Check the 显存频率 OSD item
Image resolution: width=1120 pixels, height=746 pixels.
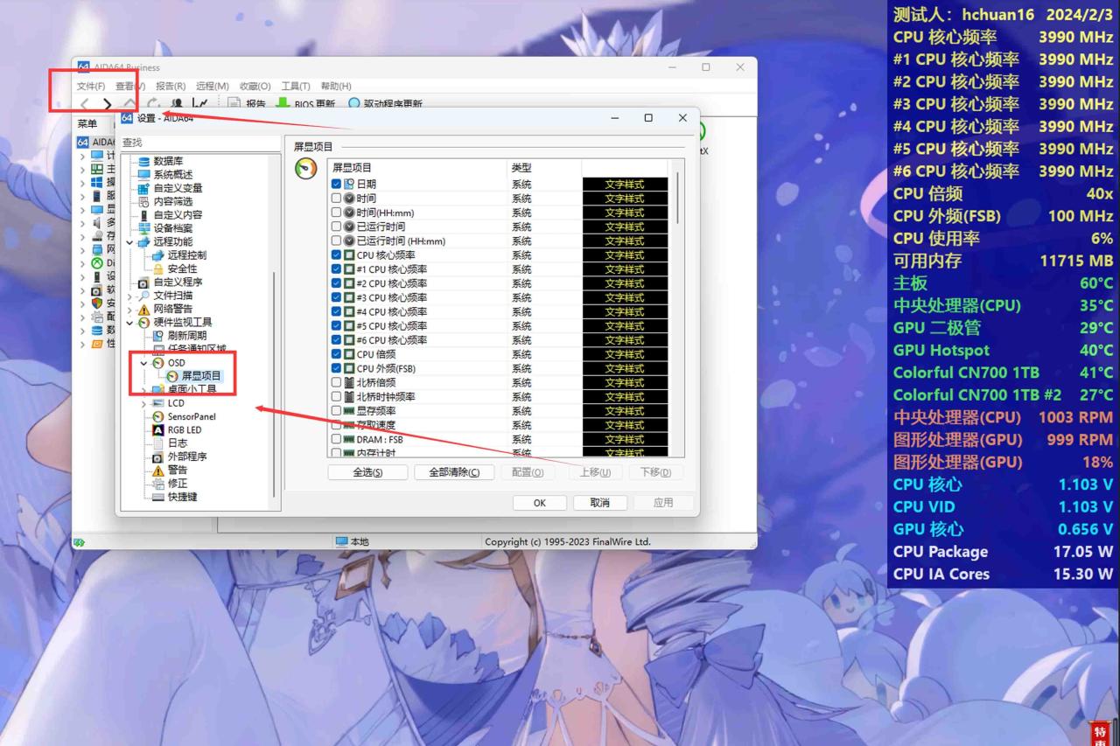tap(337, 411)
